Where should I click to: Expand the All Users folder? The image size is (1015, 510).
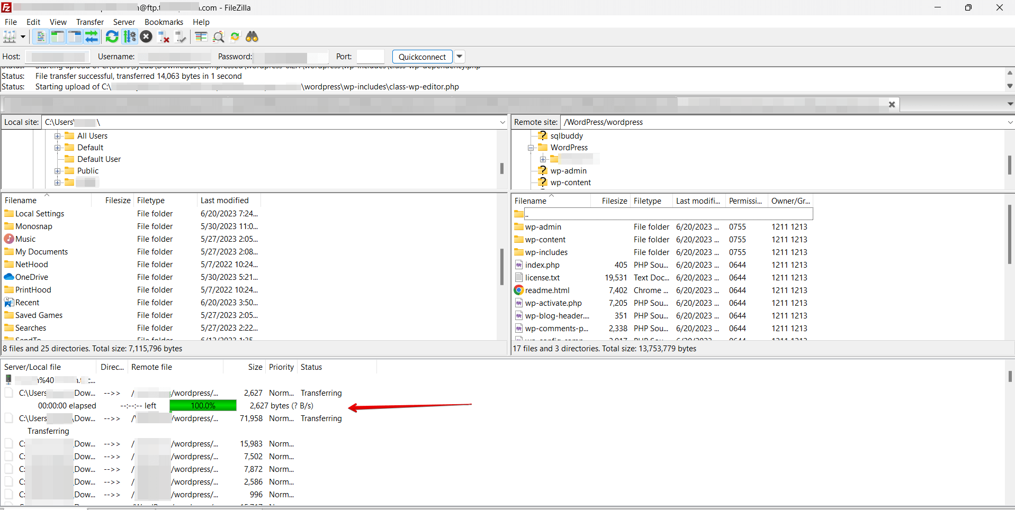tap(58, 136)
